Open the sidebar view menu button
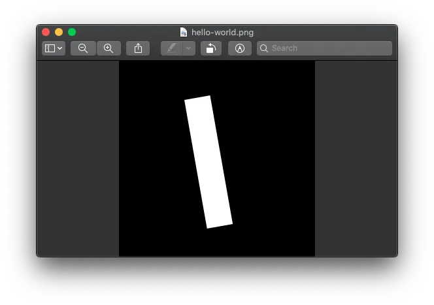The image size is (434, 305). [x=54, y=48]
